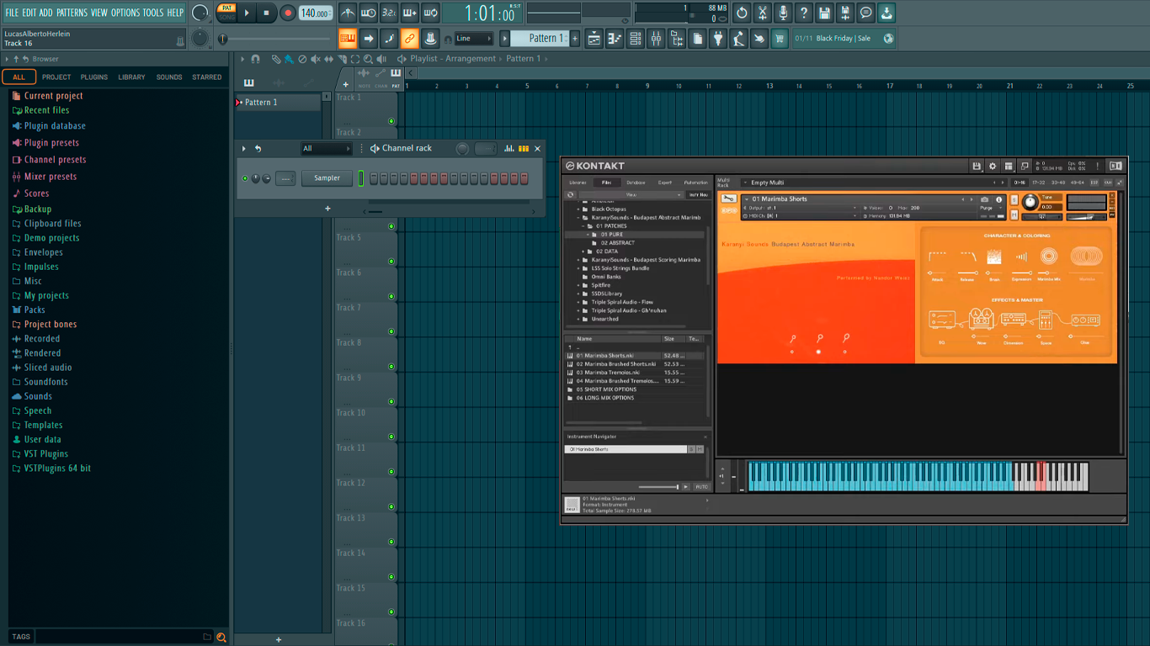Image resolution: width=1150 pixels, height=646 pixels.
Task: Open the PATTERNS menu
Action: [x=72, y=13]
